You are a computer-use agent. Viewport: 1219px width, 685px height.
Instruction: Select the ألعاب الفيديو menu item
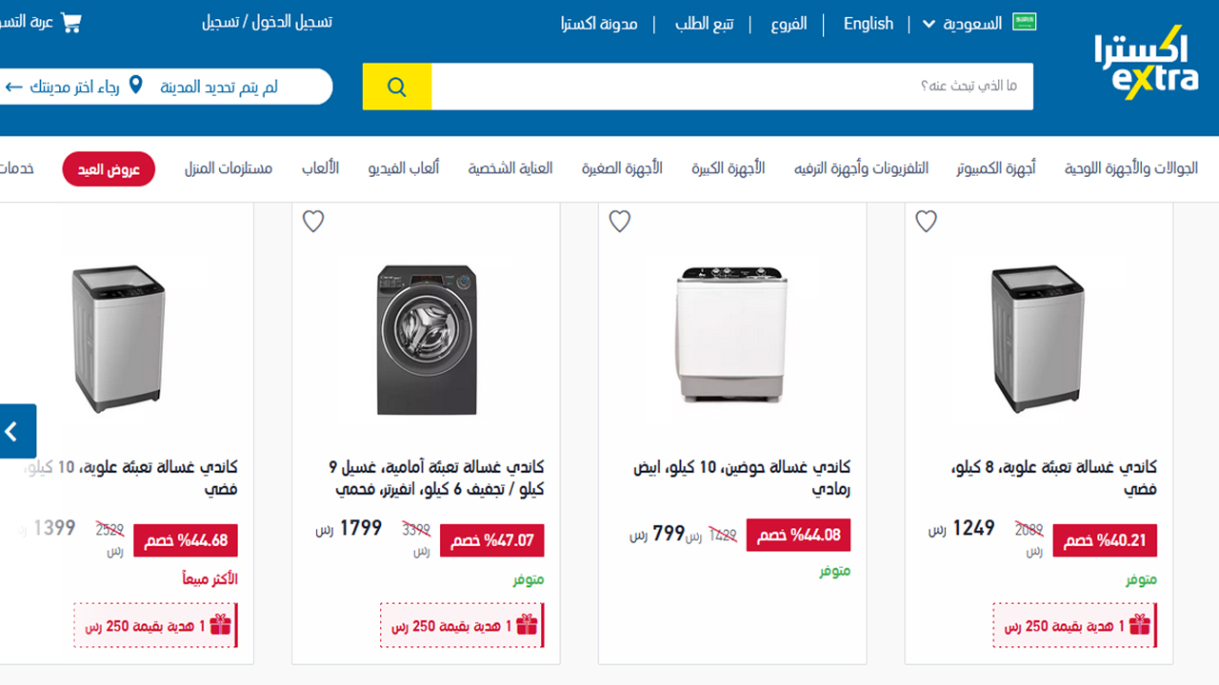[404, 168]
